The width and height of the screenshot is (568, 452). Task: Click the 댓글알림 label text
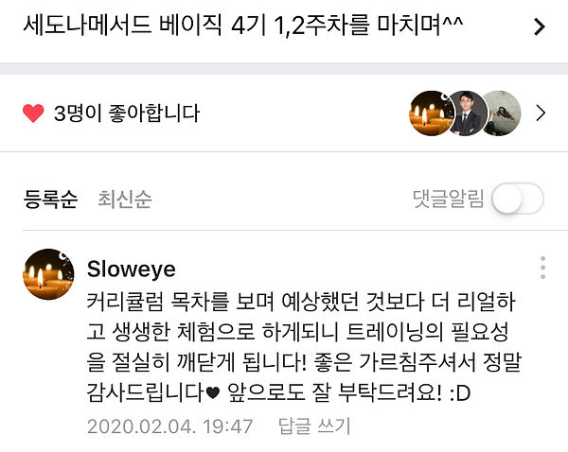coord(449,199)
